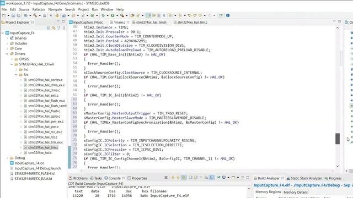Click the Save toolbar icon
Screen dimensions: 353x198
[x=13, y=15]
